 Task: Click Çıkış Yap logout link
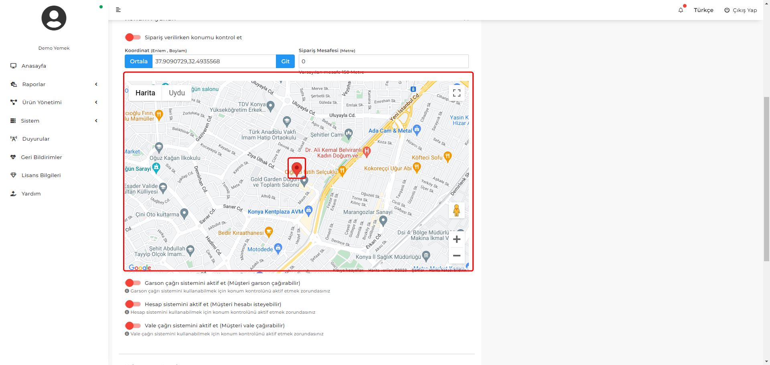click(745, 10)
